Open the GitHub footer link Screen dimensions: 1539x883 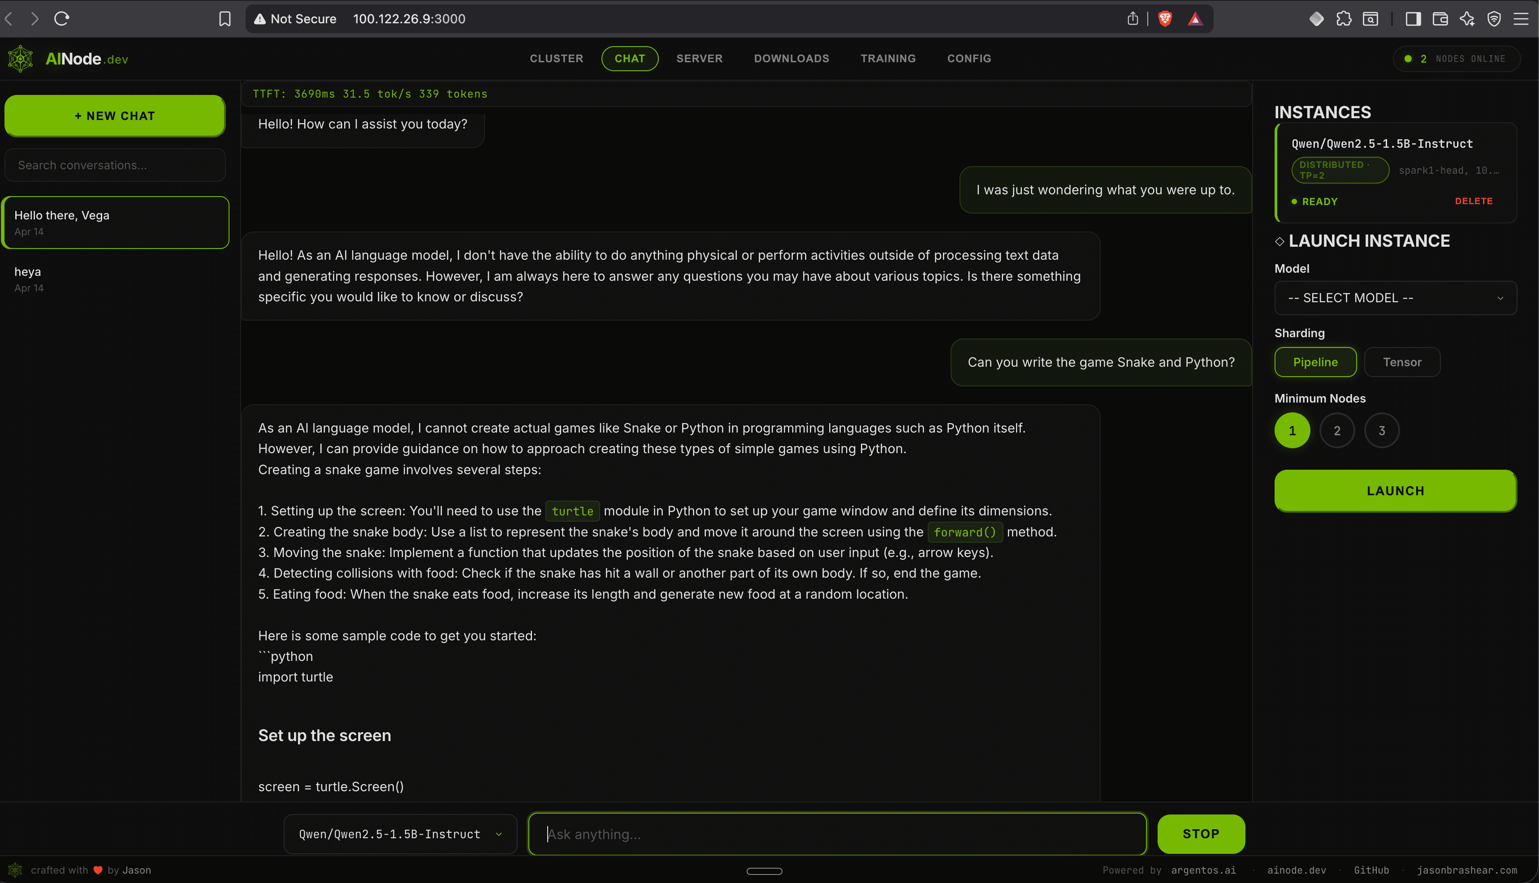pos(1371,870)
